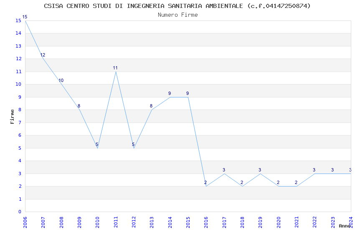
Task: Select the 2011 peak labeled 11
Action: pyautogui.click(x=116, y=72)
